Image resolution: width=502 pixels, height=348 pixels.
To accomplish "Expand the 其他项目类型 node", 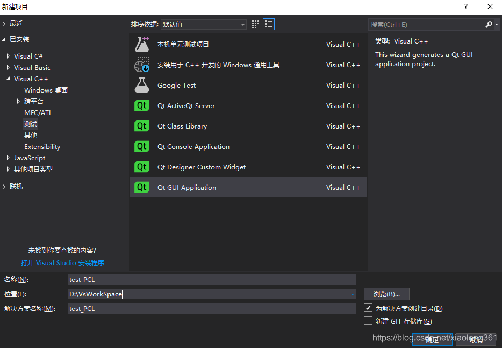I will point(8,169).
